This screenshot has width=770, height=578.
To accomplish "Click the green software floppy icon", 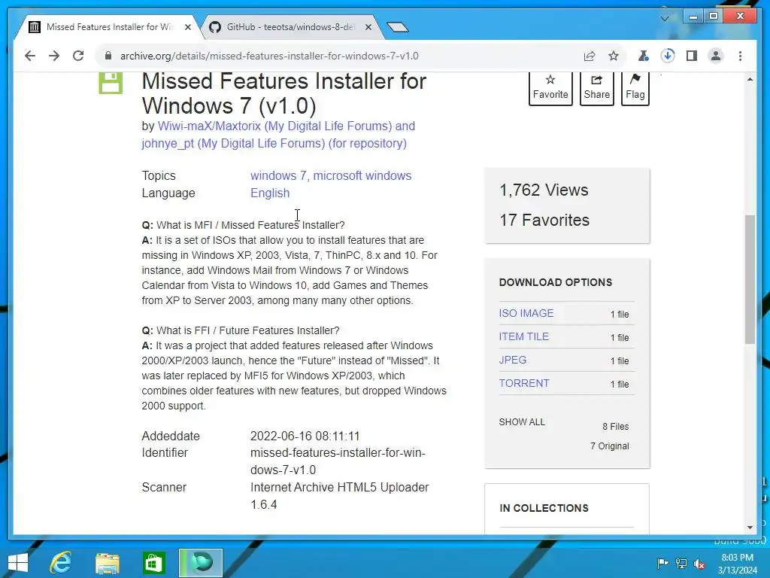I will [111, 83].
